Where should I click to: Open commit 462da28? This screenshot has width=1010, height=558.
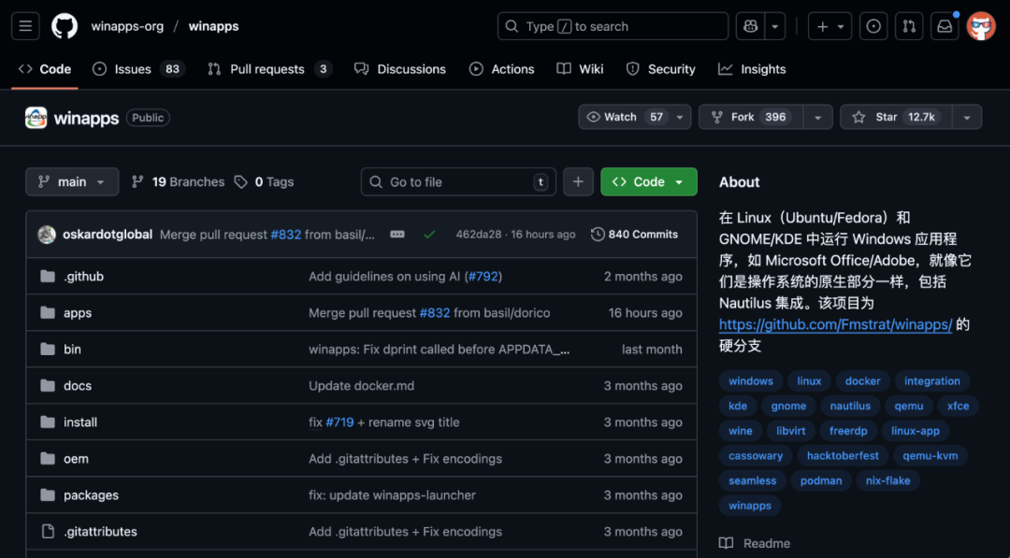pyautogui.click(x=478, y=235)
